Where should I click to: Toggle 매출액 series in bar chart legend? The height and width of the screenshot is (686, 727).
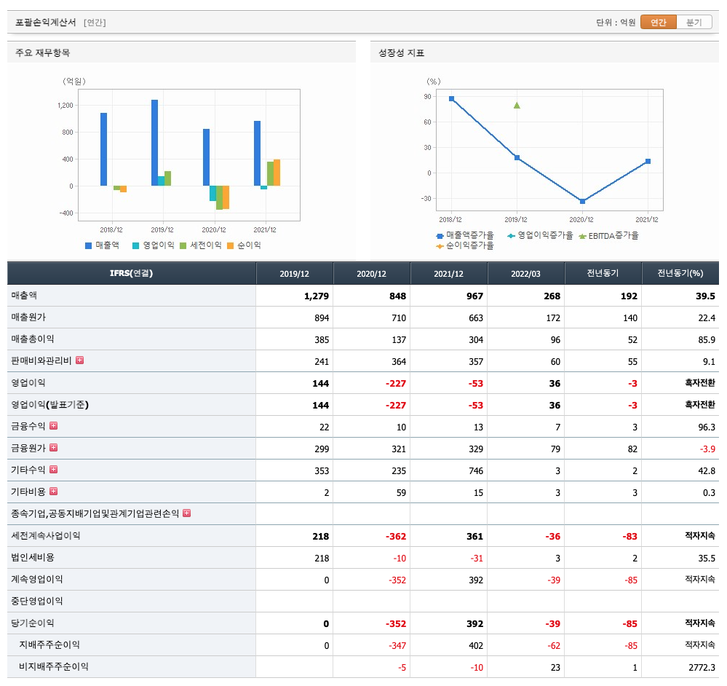point(102,245)
